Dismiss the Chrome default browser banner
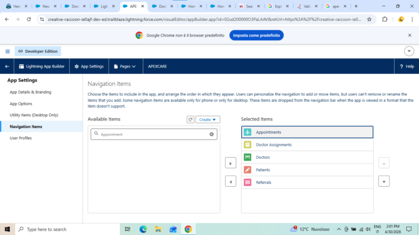The height and width of the screenshot is (235, 419). (410, 35)
